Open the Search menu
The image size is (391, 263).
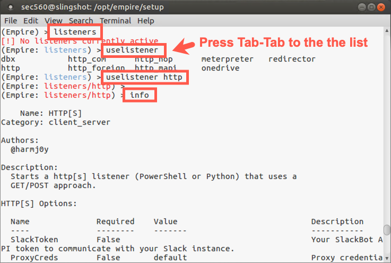point(81,21)
